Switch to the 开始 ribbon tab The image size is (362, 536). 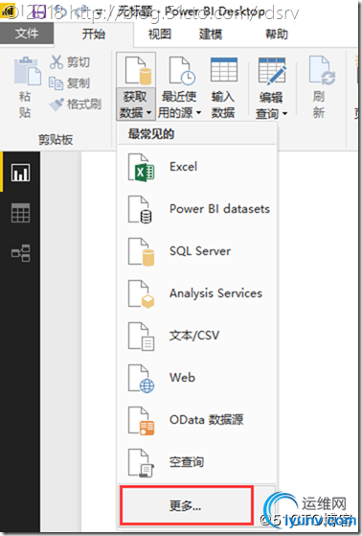[x=94, y=34]
